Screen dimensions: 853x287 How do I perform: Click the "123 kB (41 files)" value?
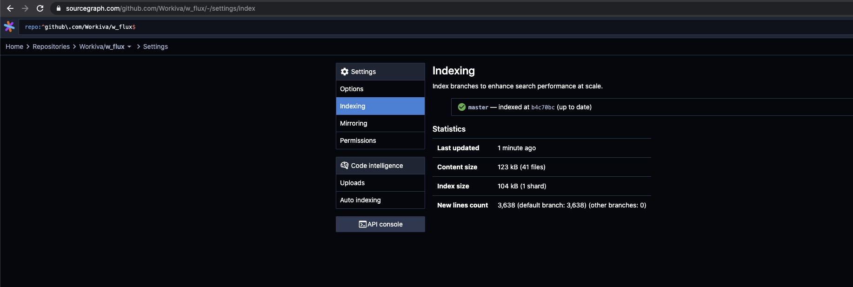pyautogui.click(x=521, y=167)
